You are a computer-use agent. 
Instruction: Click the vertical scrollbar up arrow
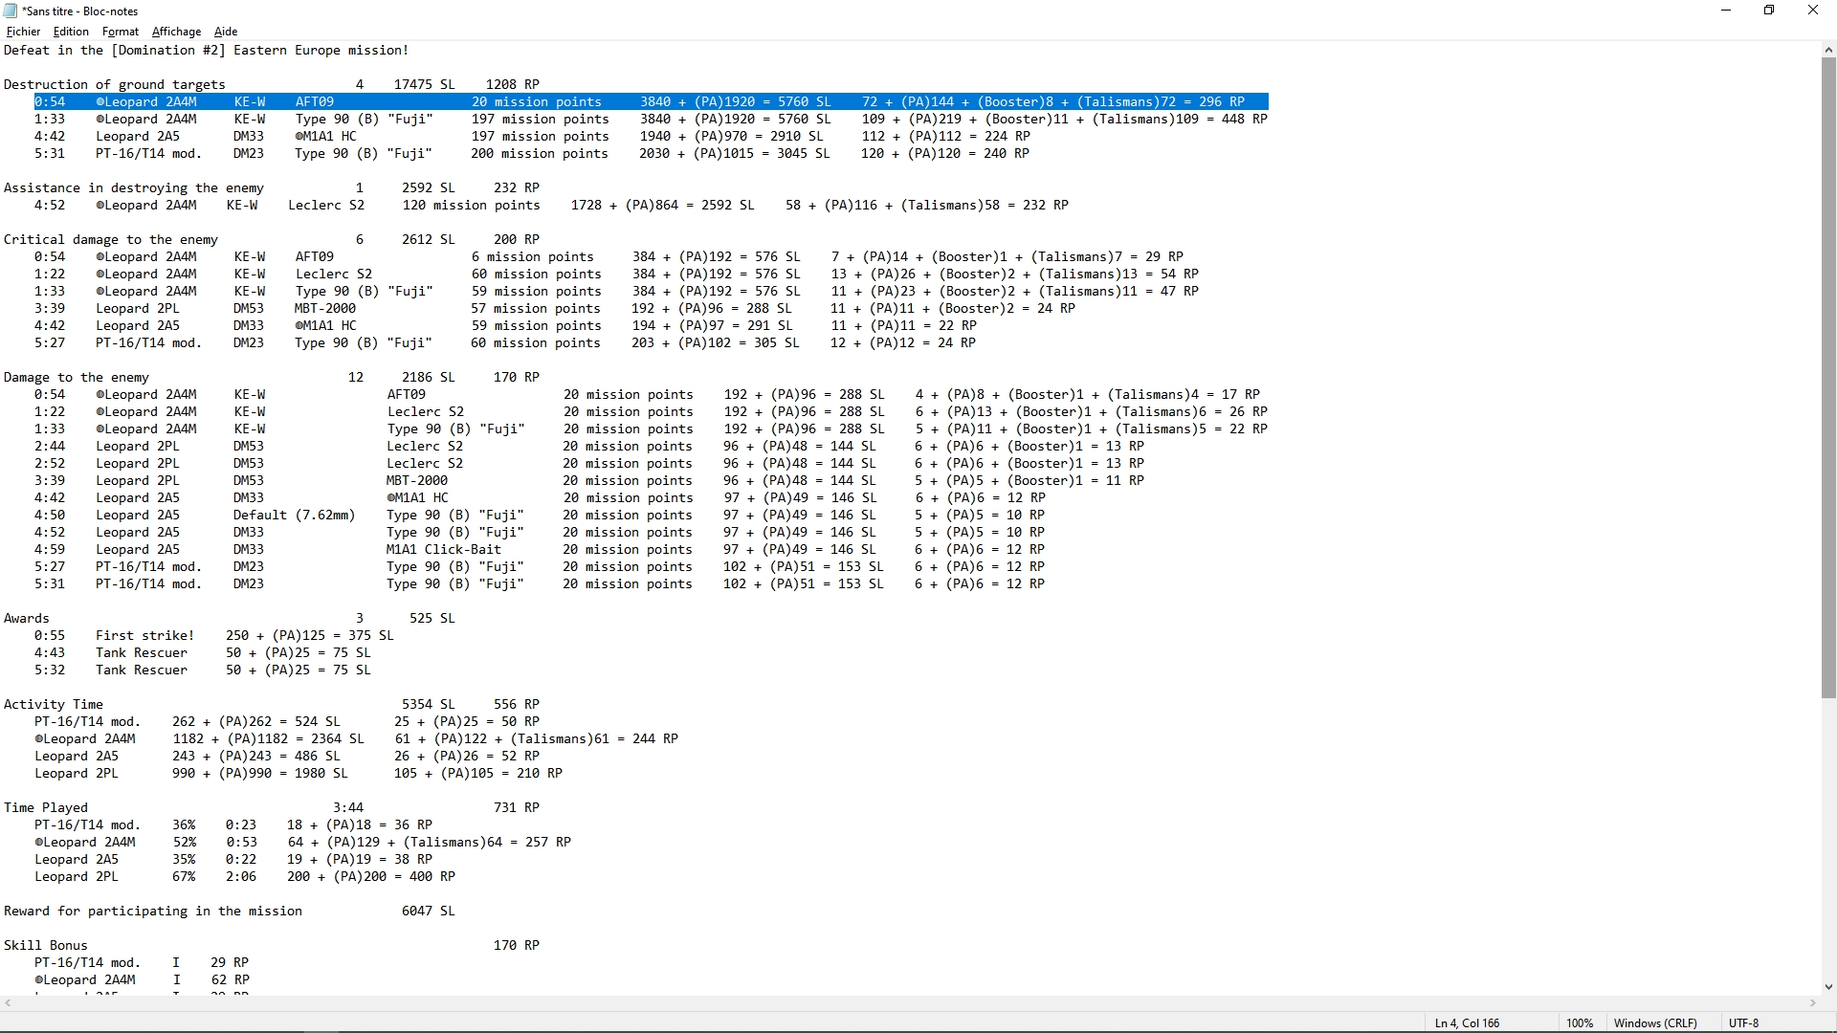(1828, 50)
